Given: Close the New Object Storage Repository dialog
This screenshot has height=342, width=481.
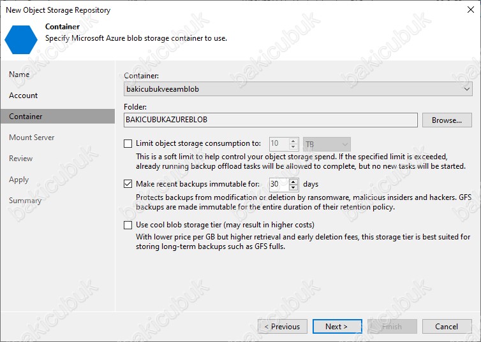Looking at the screenshot, I should (x=471, y=10).
